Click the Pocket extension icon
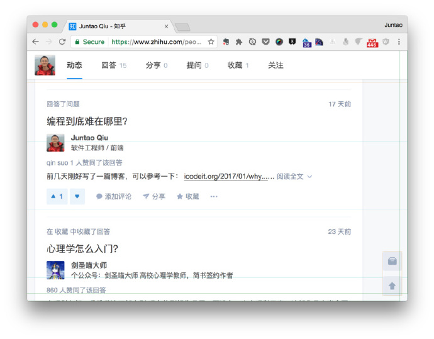The height and width of the screenshot is (339, 434). [265, 42]
